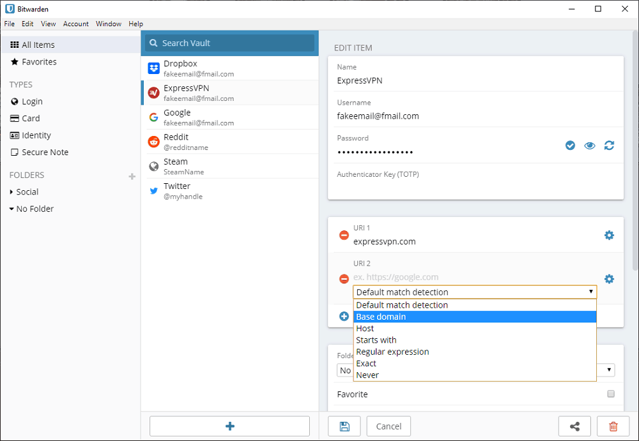Click the add item plus button

pos(230,426)
